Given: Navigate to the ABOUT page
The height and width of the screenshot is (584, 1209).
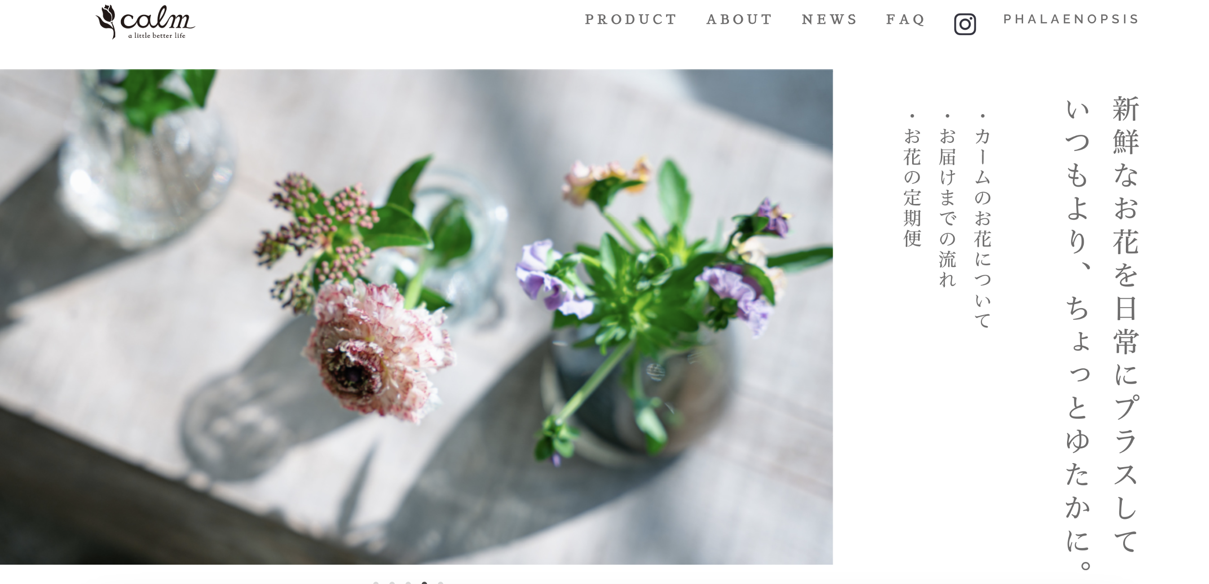Looking at the screenshot, I should 739,19.
